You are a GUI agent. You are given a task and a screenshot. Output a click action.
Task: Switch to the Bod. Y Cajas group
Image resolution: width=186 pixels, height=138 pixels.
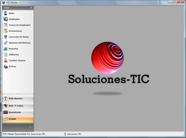coord(18,106)
